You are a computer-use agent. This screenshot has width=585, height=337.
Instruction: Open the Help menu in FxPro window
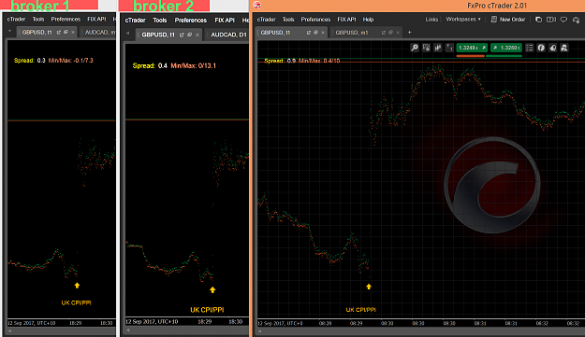pos(368,20)
